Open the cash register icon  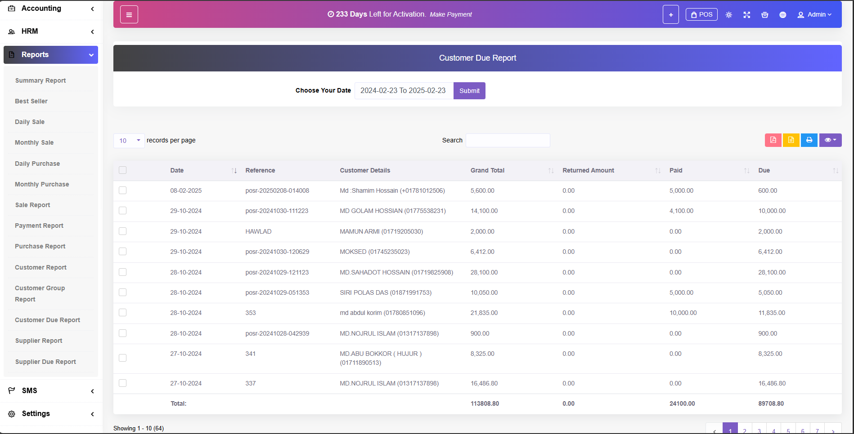764,15
